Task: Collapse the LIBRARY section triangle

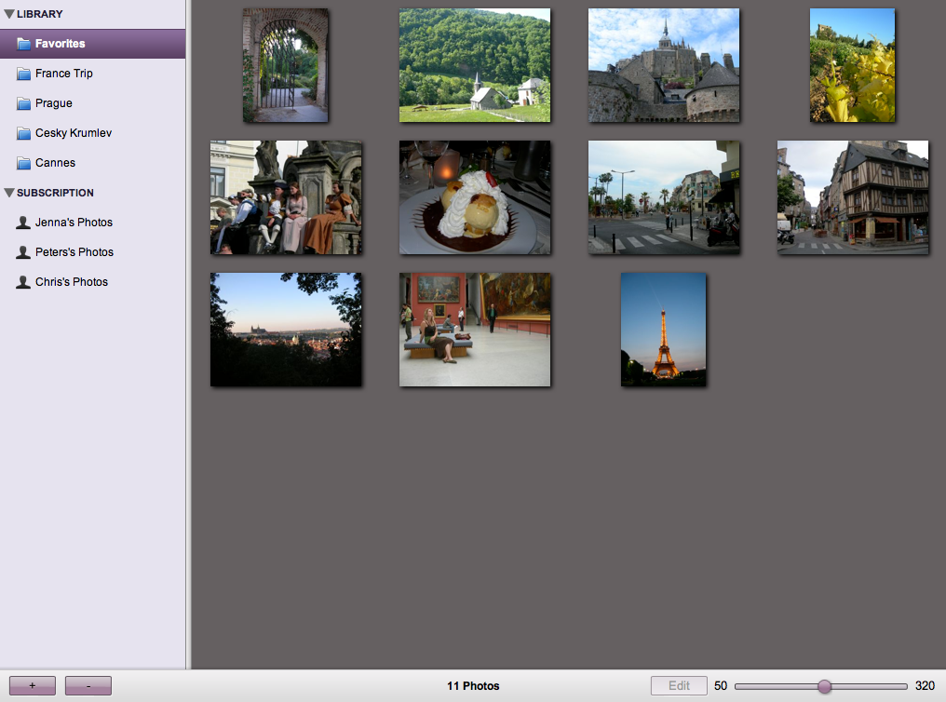Action: (9, 14)
